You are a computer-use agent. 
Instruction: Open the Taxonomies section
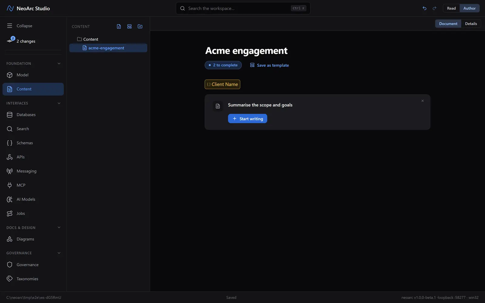[33, 279]
